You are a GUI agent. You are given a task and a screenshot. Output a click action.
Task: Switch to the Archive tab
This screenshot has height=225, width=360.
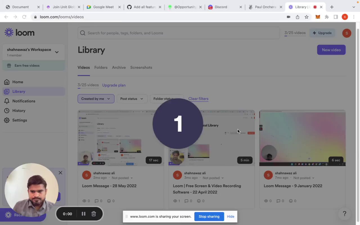[x=119, y=67]
